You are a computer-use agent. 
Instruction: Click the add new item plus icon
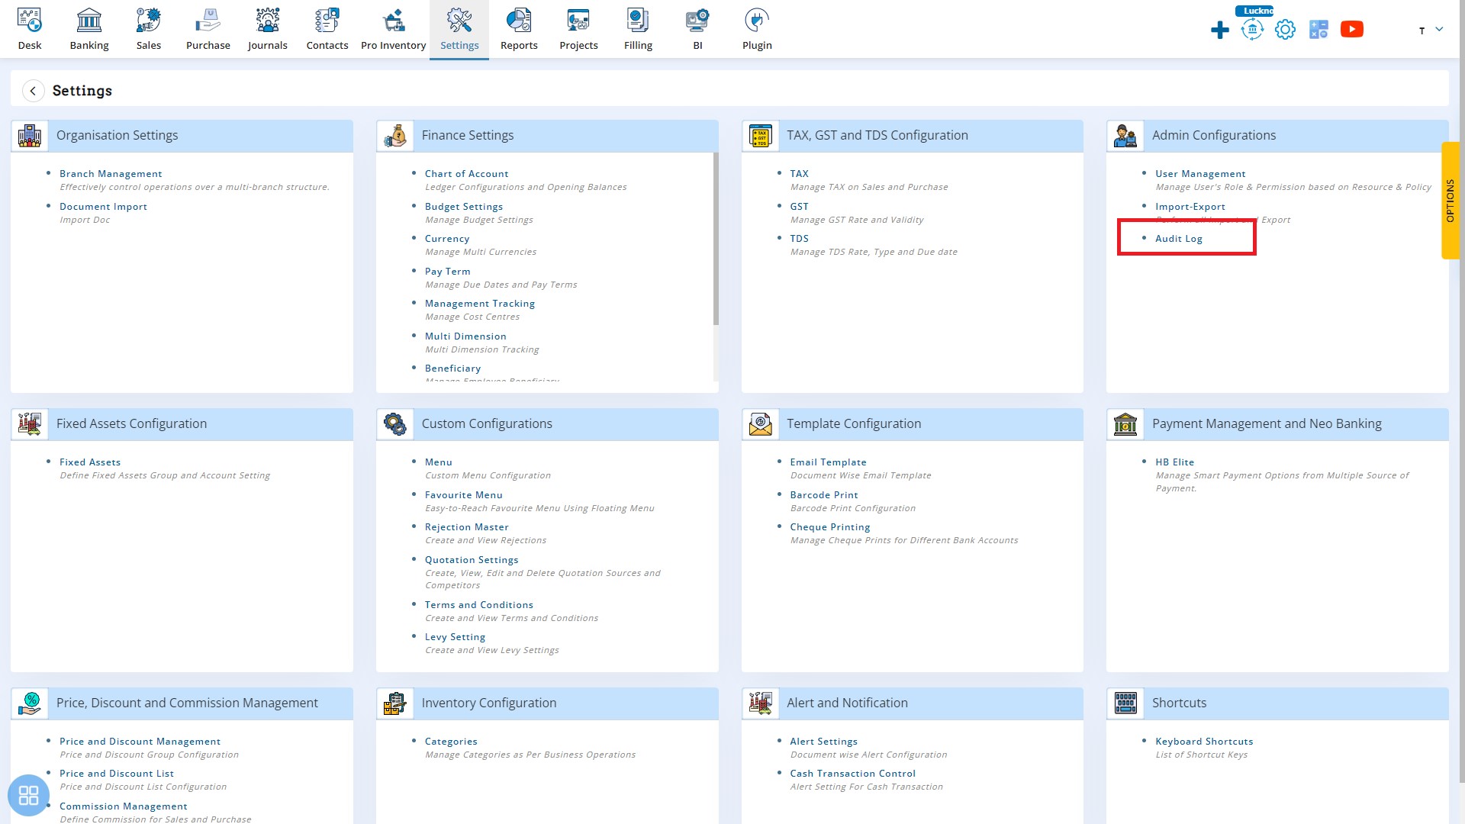click(x=1219, y=29)
